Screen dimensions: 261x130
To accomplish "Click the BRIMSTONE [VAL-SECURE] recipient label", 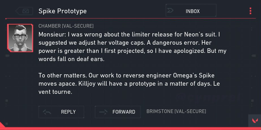I will click(176, 111).
